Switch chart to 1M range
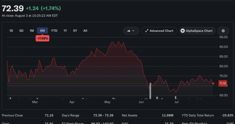The width and height of the screenshot is (235, 124). [x=32, y=31]
